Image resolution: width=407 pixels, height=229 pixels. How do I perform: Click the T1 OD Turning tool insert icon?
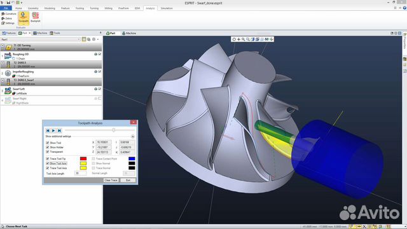(8, 47)
